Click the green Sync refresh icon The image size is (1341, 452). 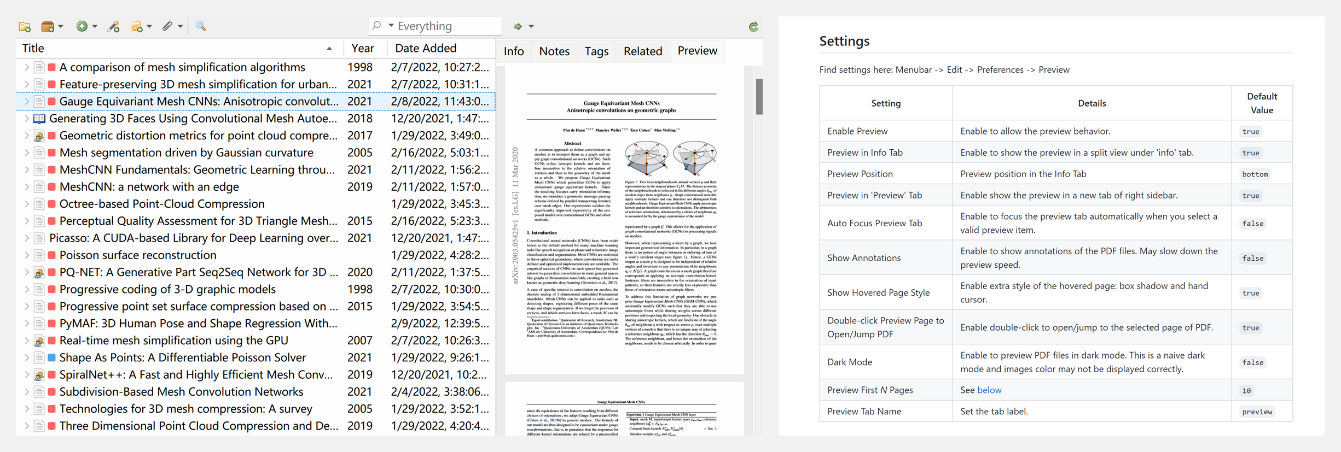[x=753, y=27]
